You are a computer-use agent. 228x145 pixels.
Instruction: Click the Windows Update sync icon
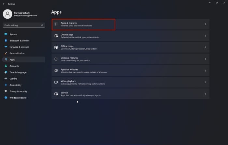click(6, 98)
